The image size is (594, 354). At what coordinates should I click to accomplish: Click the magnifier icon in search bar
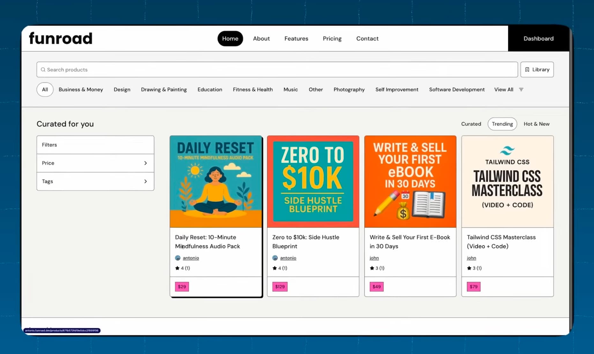point(43,69)
